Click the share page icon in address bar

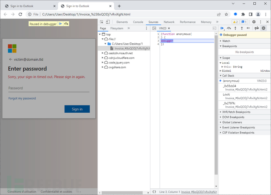click(x=219, y=15)
